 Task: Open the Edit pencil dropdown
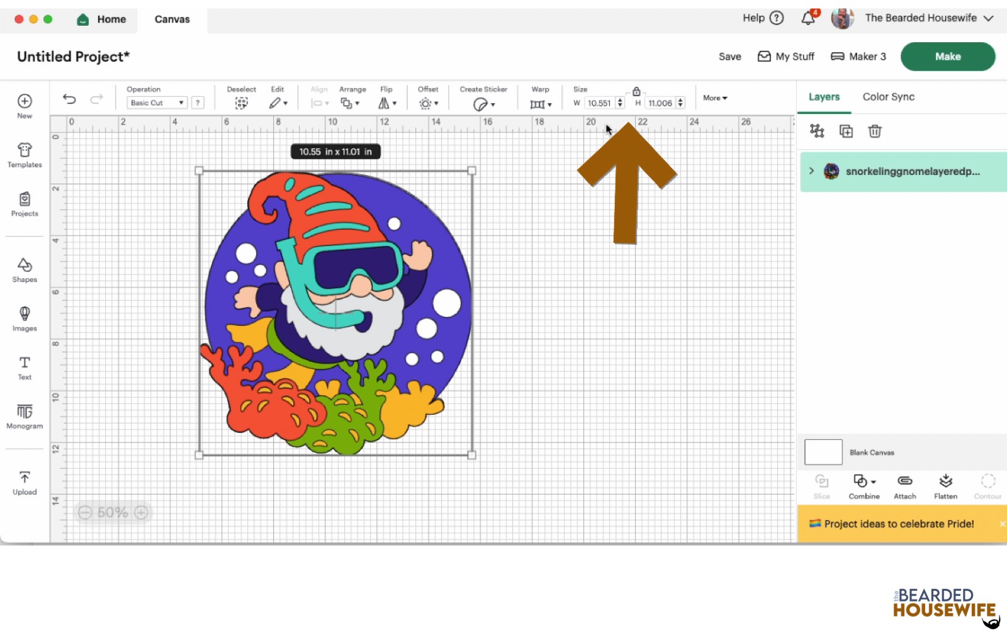278,103
